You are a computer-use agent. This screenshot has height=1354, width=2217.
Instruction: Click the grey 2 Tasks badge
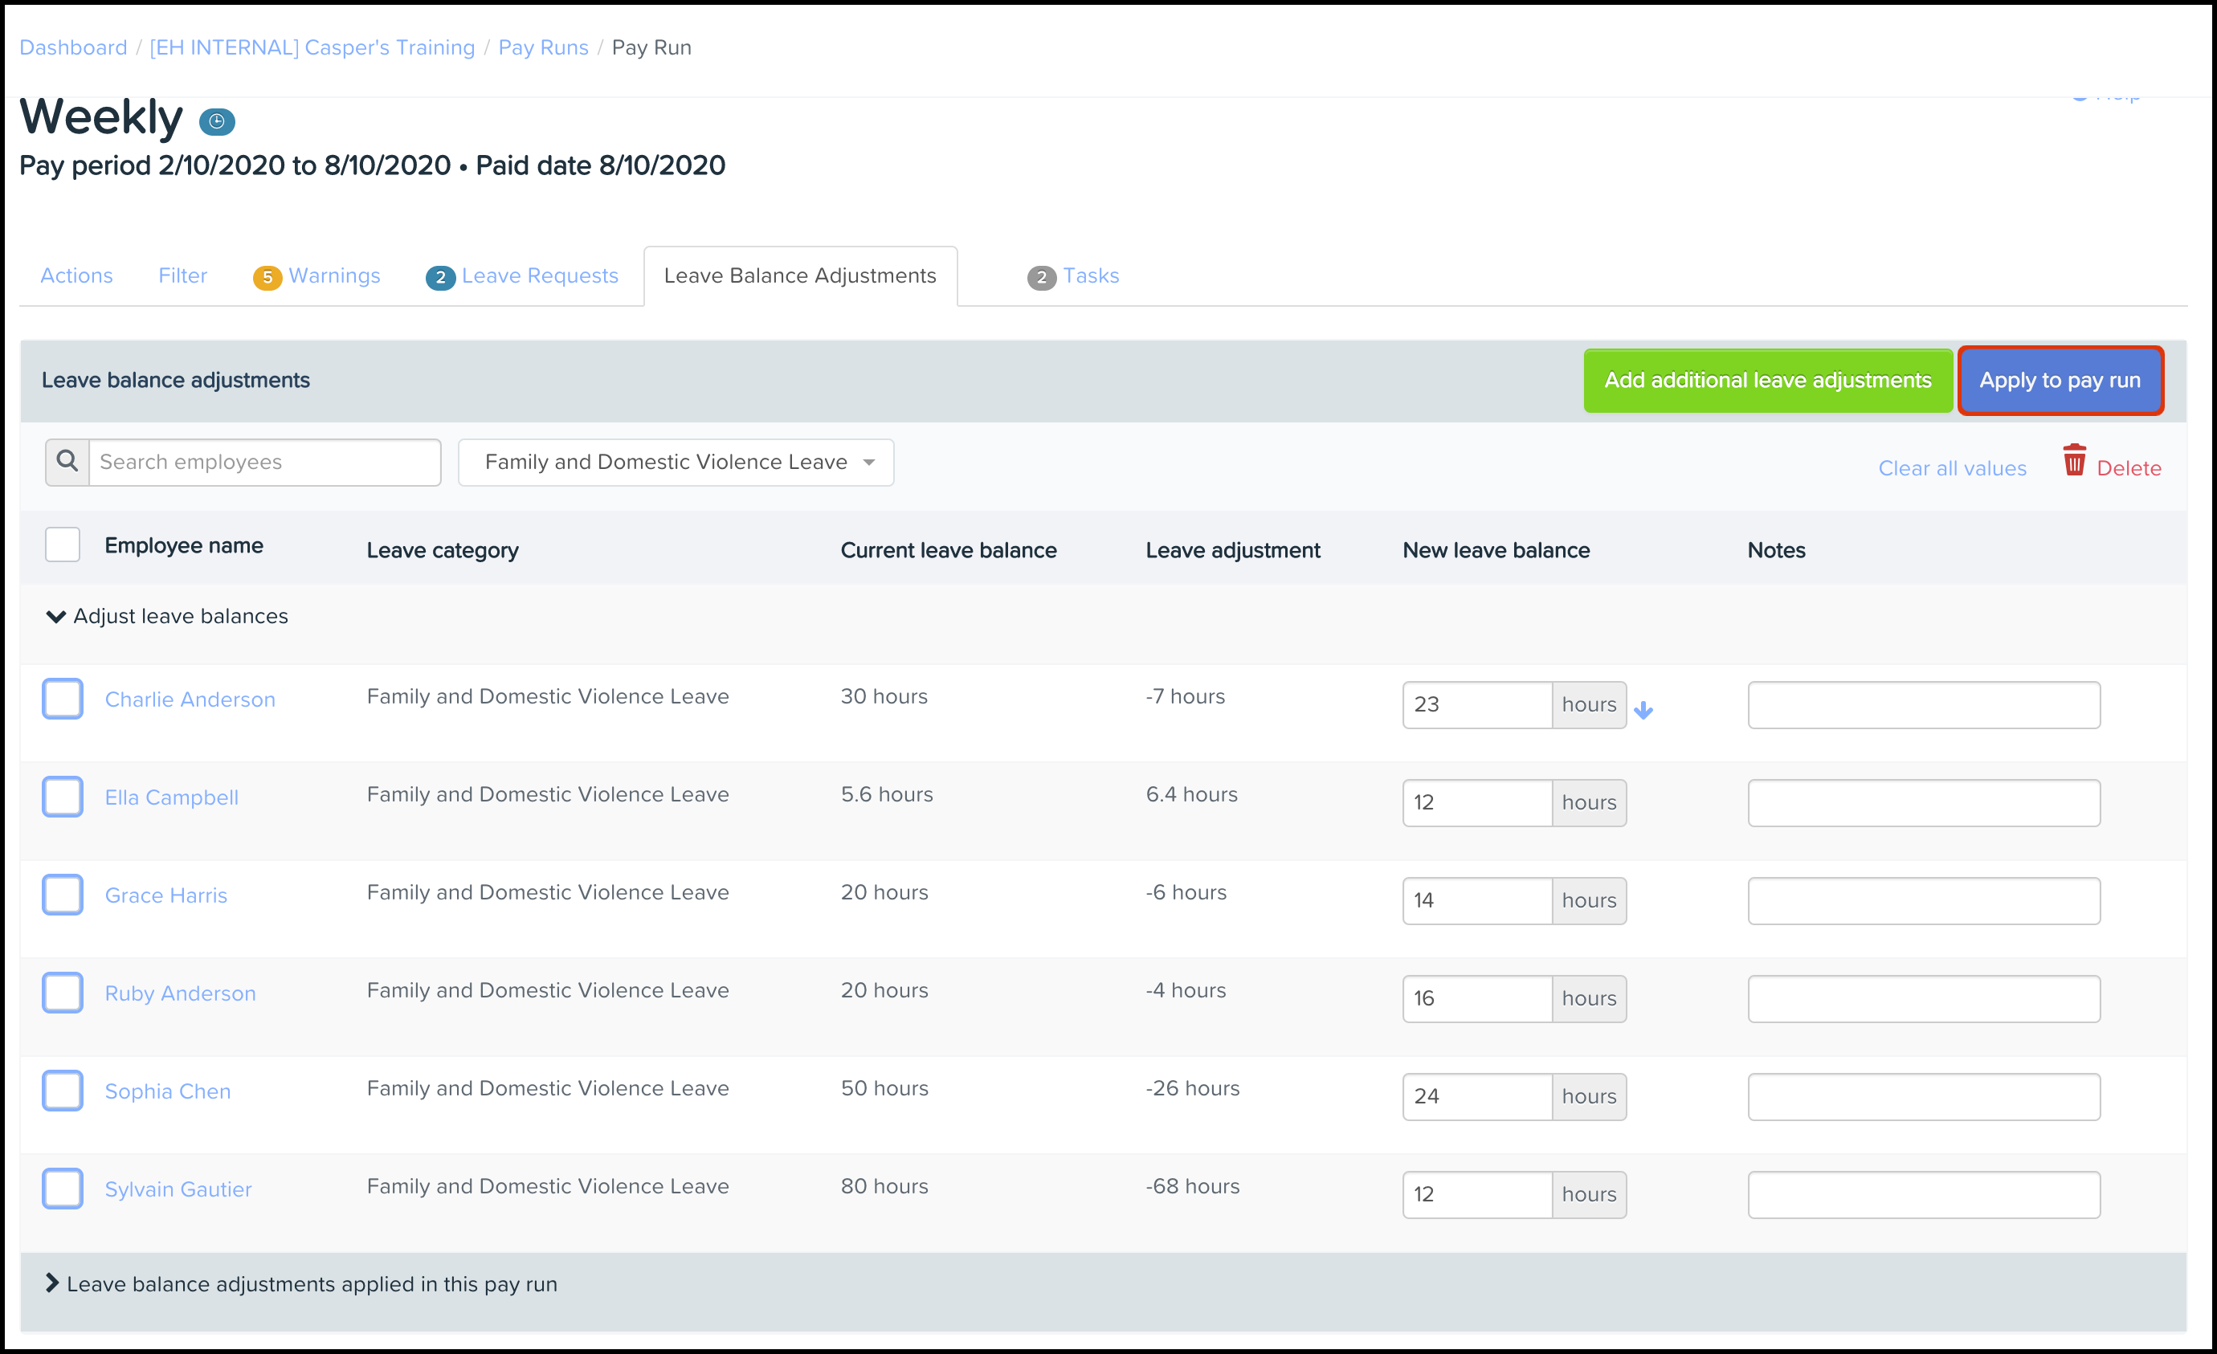tap(1041, 277)
